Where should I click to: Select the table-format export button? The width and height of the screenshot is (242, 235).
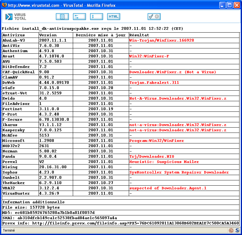[62, 17]
